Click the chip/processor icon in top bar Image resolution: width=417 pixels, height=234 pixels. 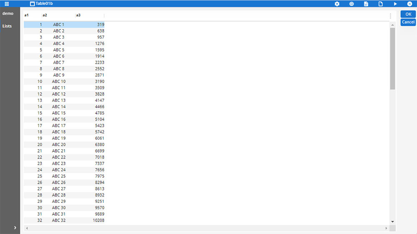[x=352, y=4]
